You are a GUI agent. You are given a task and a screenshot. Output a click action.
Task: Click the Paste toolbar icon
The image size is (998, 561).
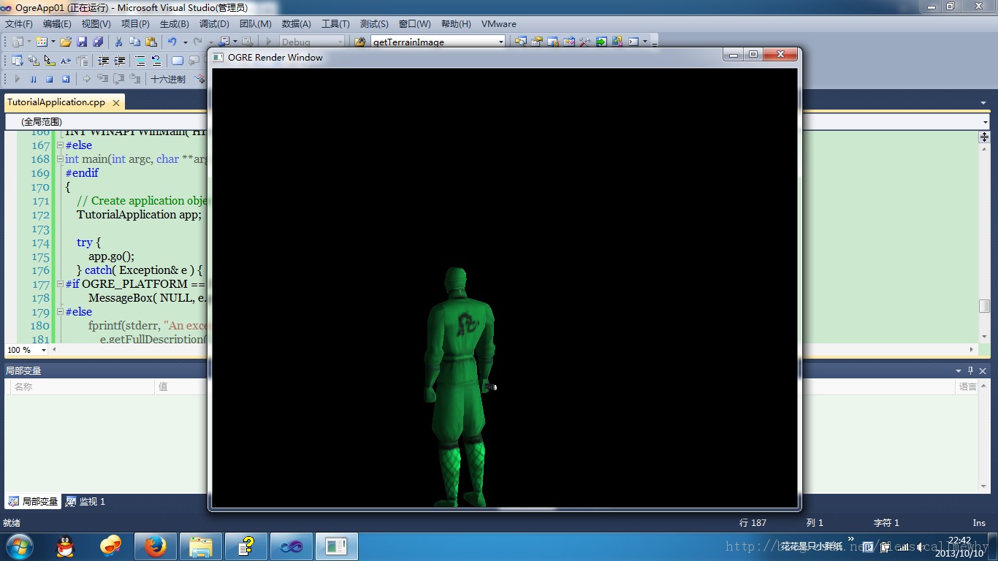point(151,42)
